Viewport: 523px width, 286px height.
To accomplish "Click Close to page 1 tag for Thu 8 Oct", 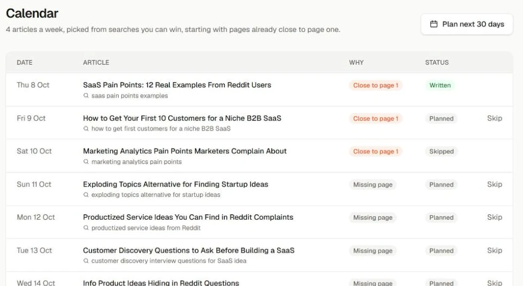I will 376,85.
